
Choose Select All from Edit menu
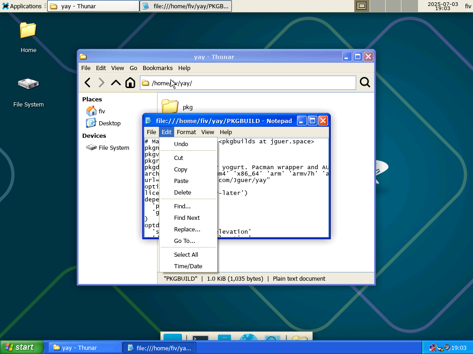pyautogui.click(x=186, y=254)
